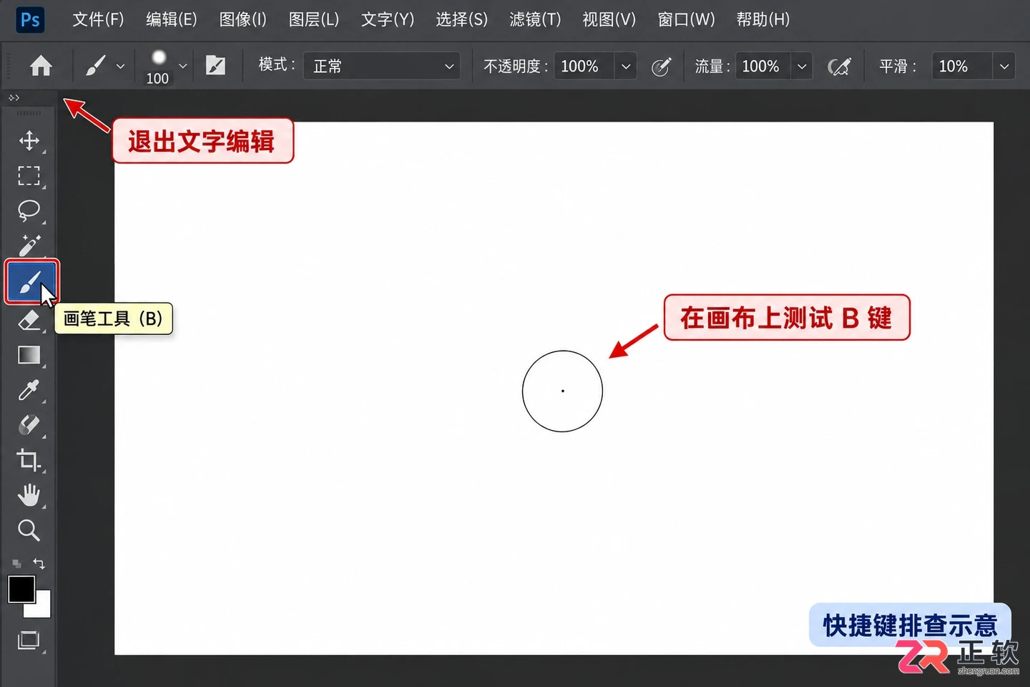Select the Zoom tool
The image size is (1030, 687).
tap(29, 530)
